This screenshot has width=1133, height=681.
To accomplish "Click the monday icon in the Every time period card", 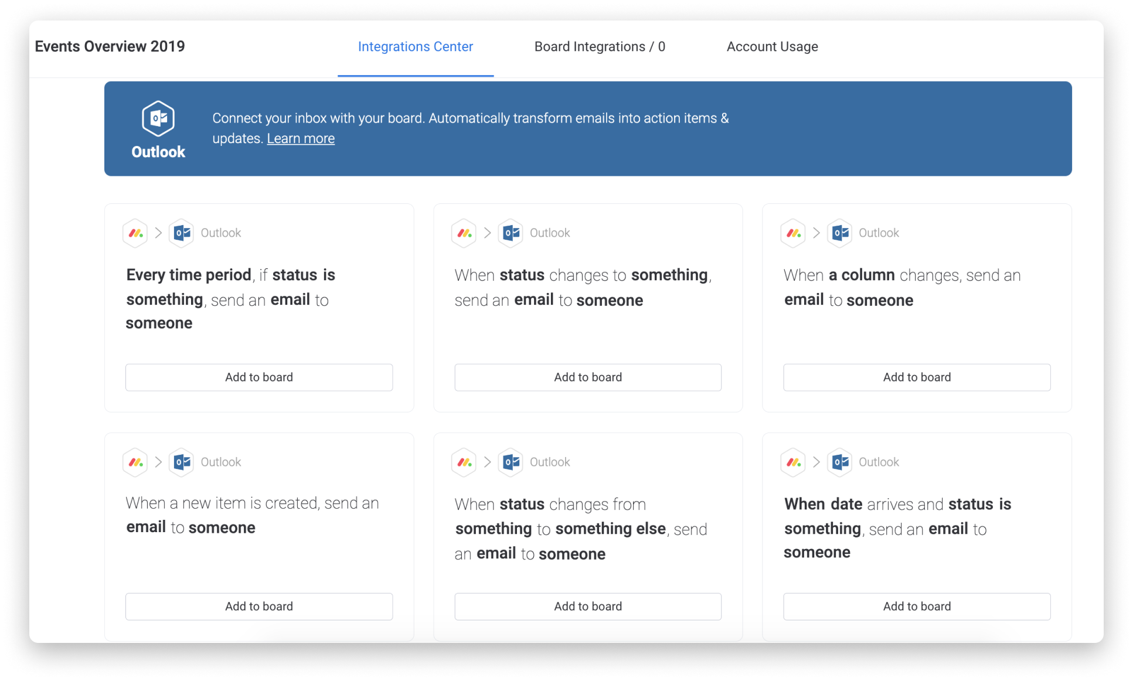I will 135,233.
